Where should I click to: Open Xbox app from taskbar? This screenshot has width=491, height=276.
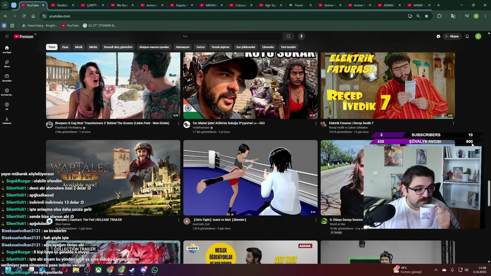(x=99, y=270)
